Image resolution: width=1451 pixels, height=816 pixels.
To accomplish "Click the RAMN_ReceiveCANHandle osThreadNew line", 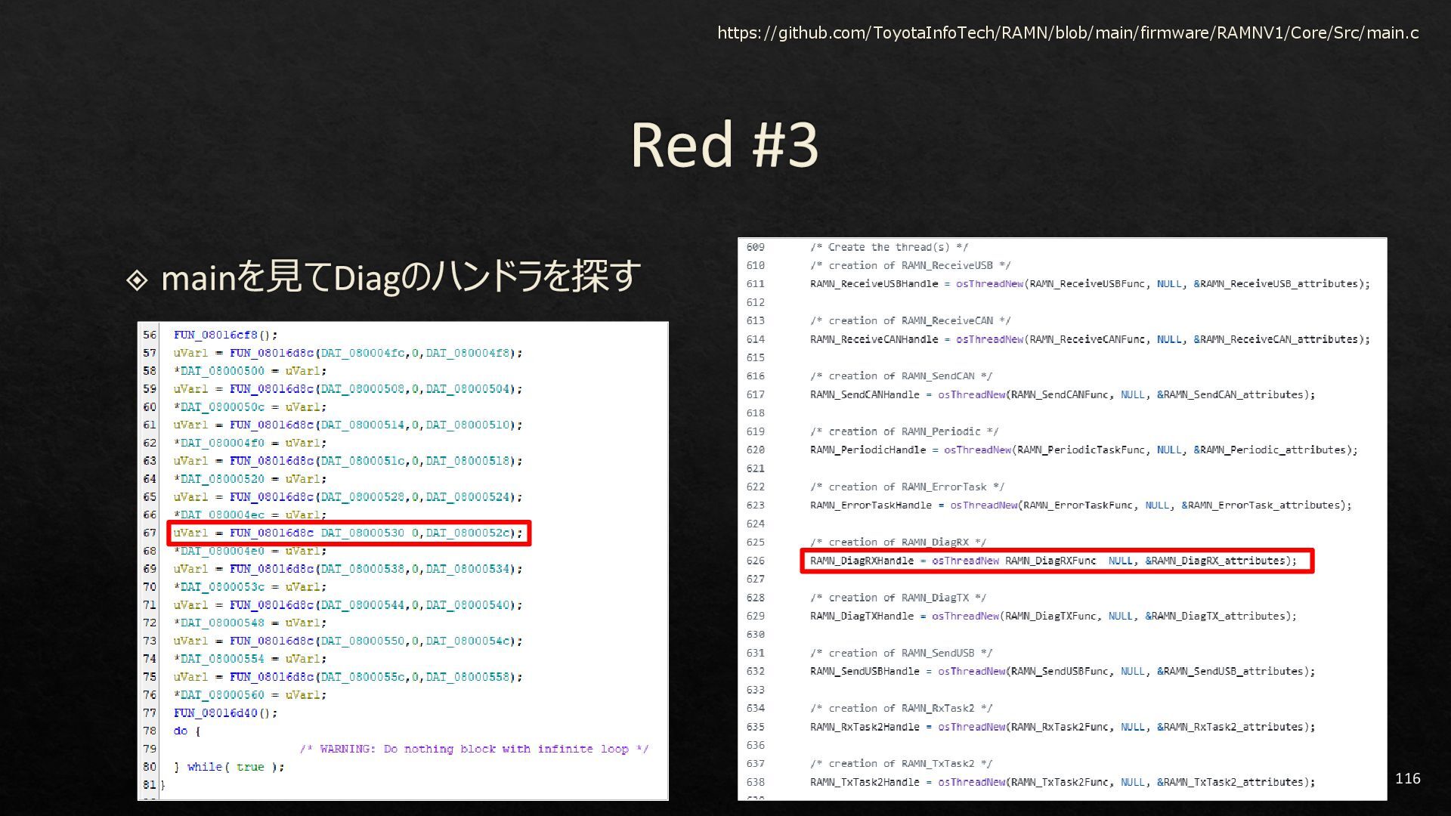I will click(1089, 339).
